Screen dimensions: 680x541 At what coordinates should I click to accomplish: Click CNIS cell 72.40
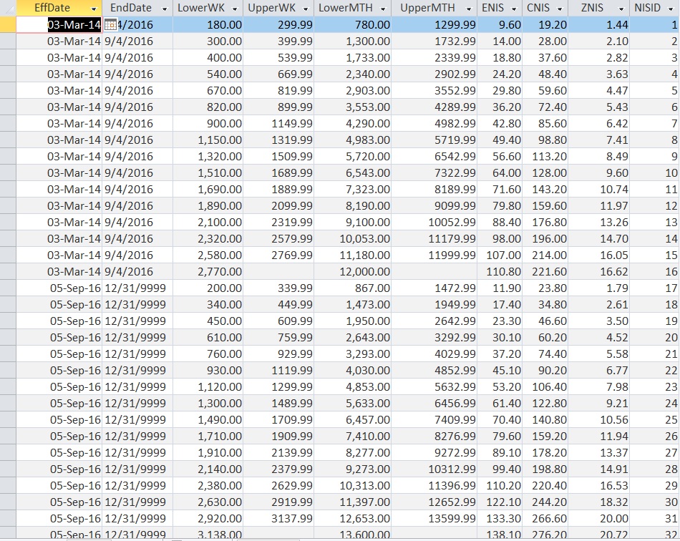[x=545, y=107]
